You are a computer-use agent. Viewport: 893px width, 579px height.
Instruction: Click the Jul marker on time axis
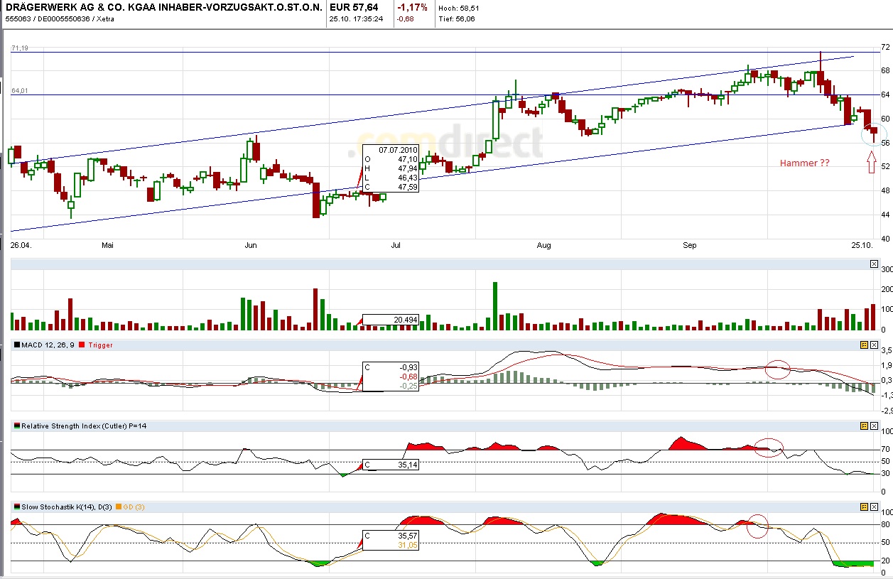[396, 245]
